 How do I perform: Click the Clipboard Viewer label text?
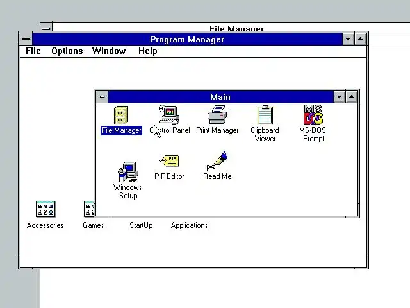pos(265,134)
